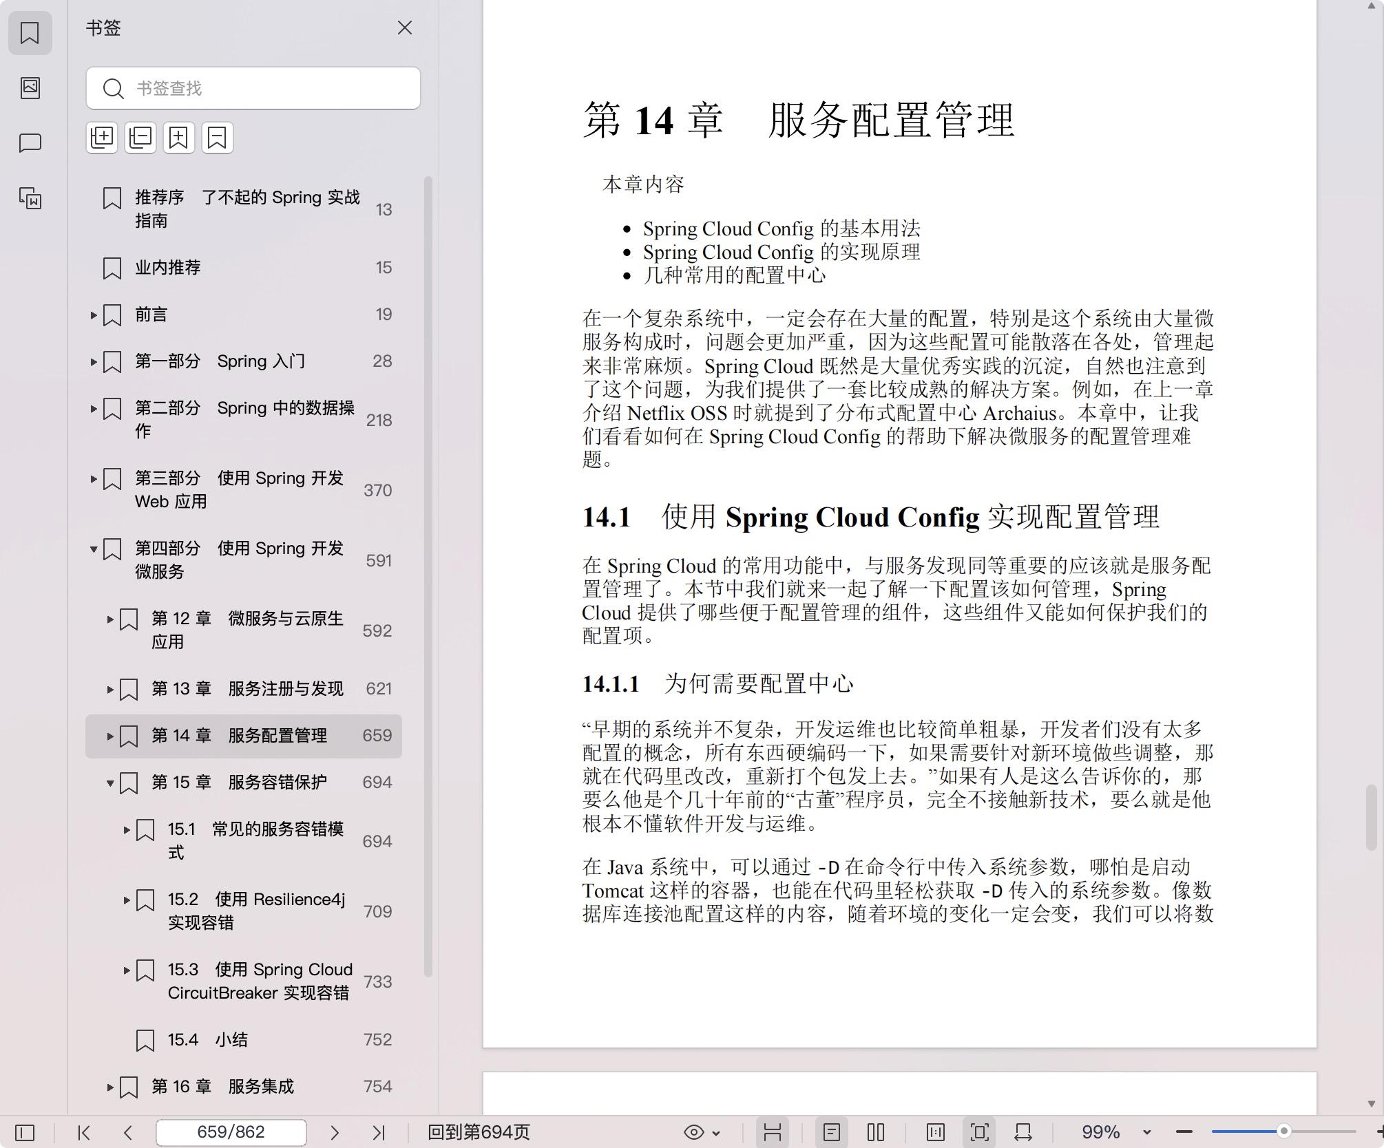Collapse all bookmarks with minus icon

(x=140, y=138)
